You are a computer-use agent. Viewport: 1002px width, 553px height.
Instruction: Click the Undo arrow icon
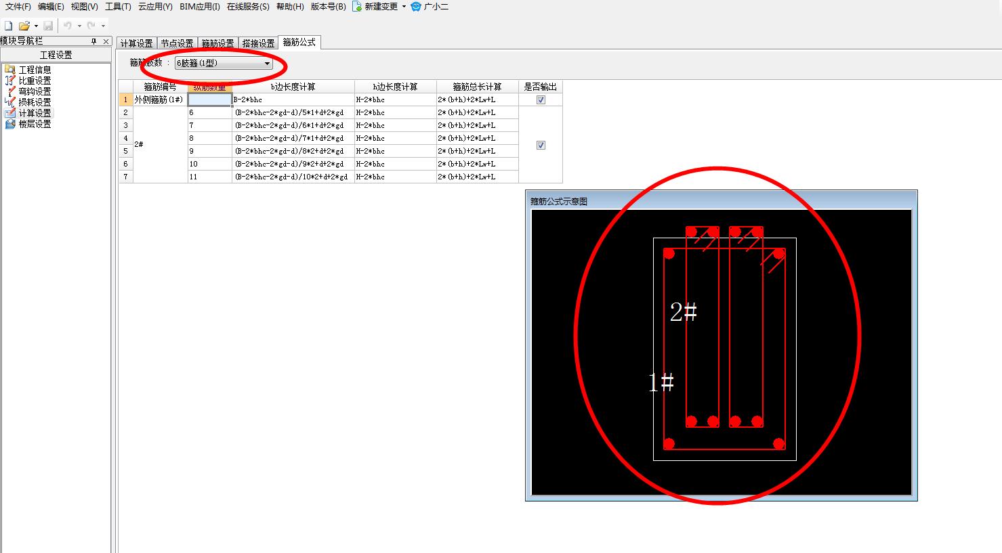point(68,26)
